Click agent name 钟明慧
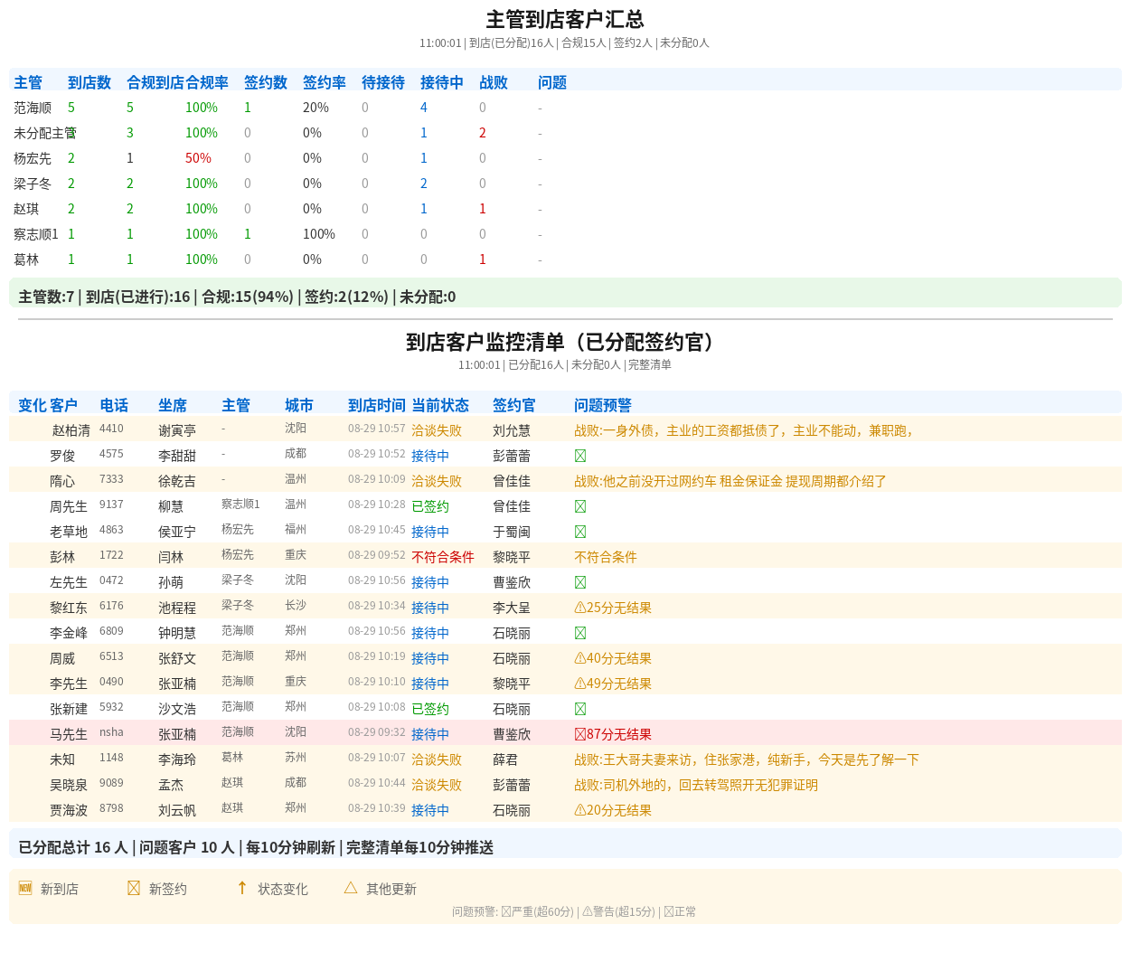The width and height of the screenshot is (1130, 962). 177,633
